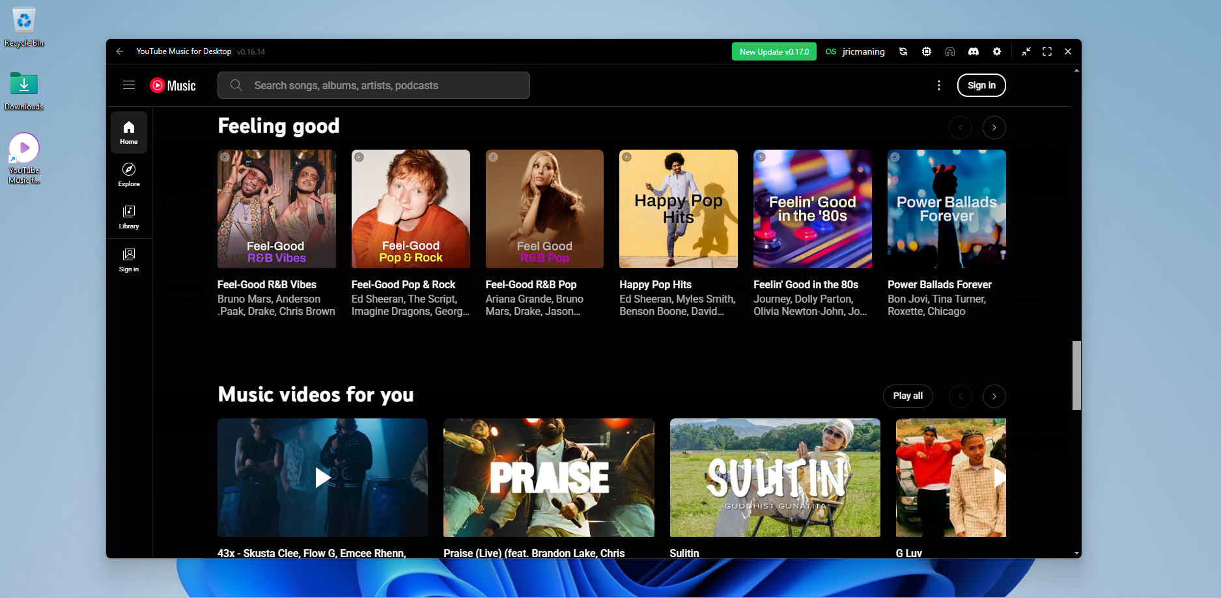Click the Last.fm jricmaning account
The height and width of the screenshot is (598, 1221).
[855, 51]
